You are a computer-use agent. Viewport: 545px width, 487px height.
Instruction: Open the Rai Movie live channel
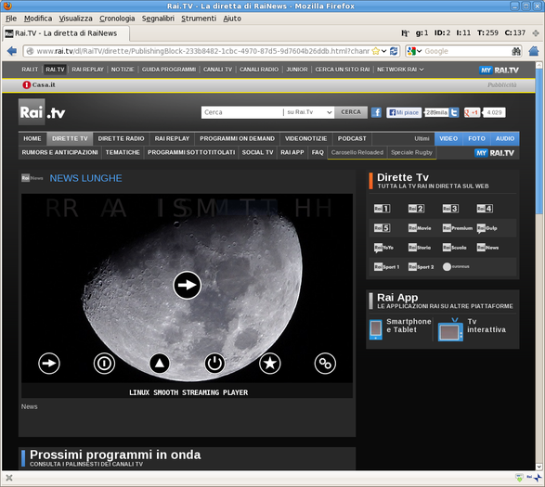(x=420, y=228)
